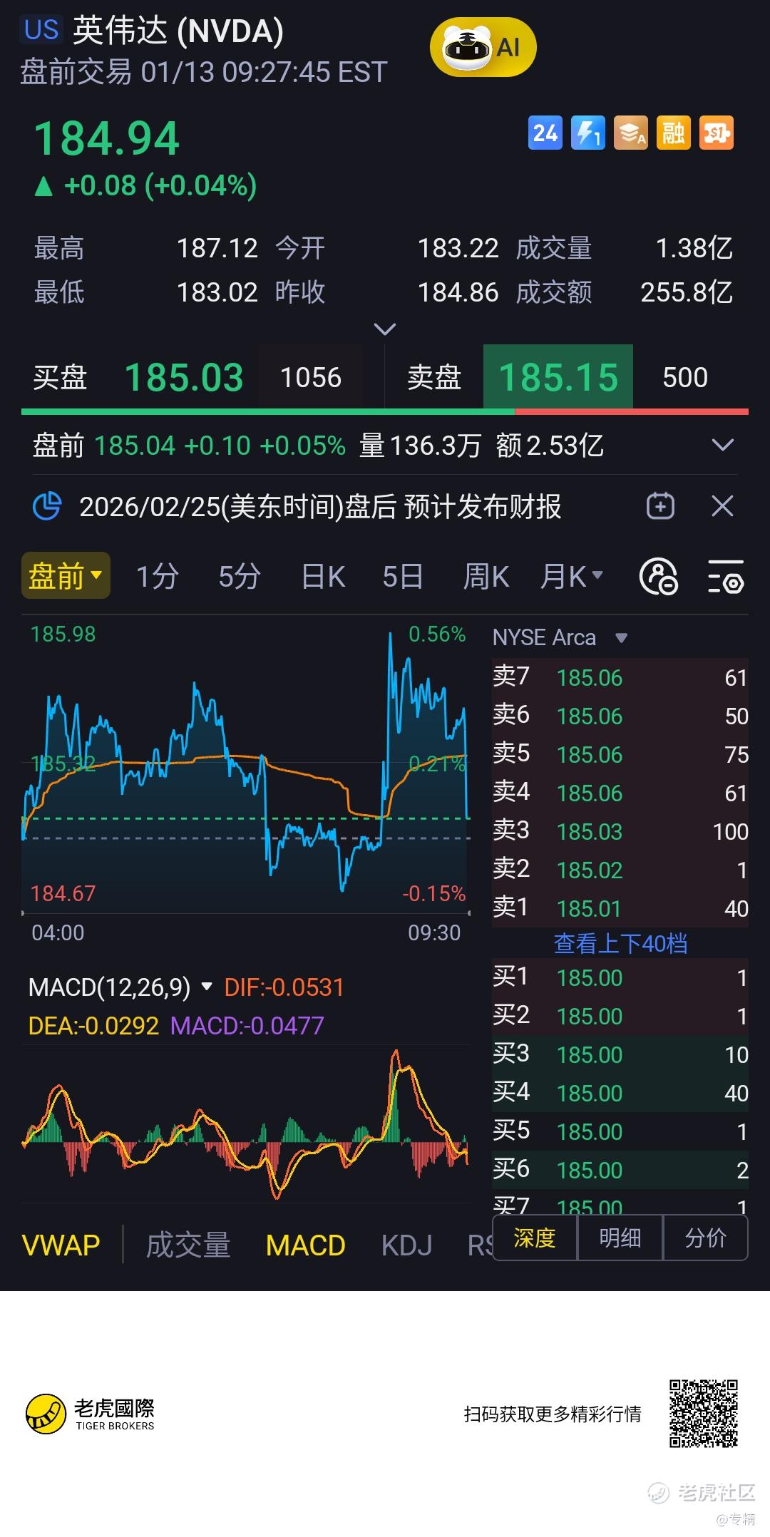This screenshot has width=770, height=1537.
Task: Select the 成交量 volume indicator
Action: click(x=188, y=1245)
